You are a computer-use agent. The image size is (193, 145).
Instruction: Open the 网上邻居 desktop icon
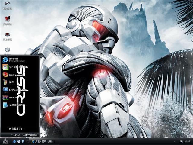pos(7,37)
